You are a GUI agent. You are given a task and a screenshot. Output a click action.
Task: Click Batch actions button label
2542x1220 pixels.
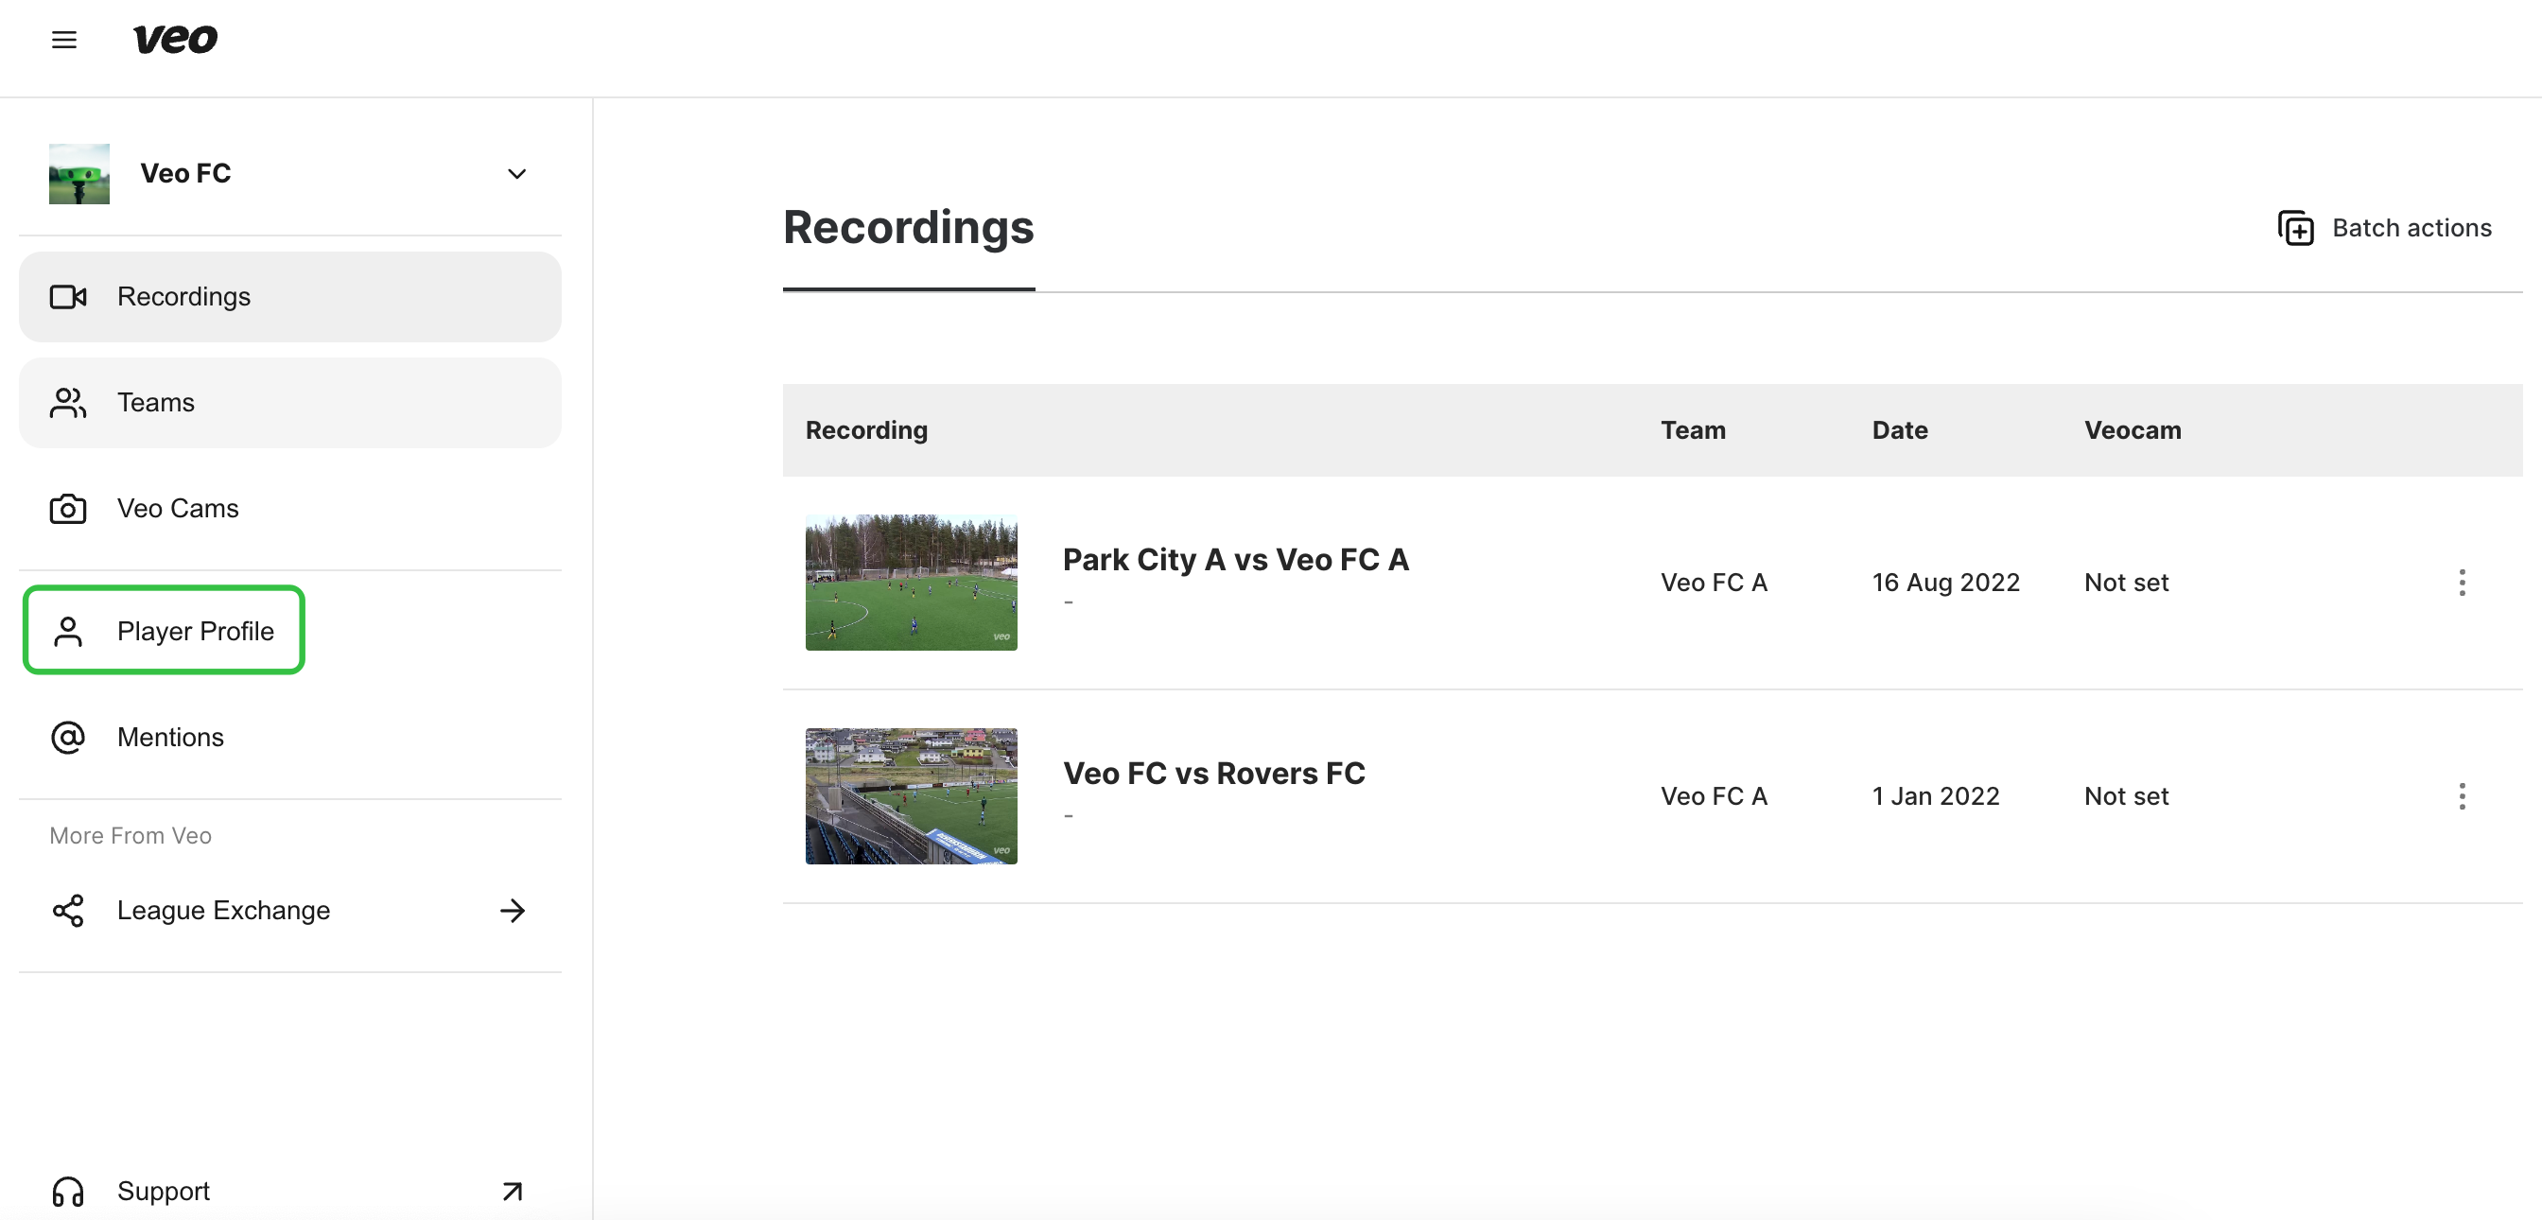coord(2411,228)
